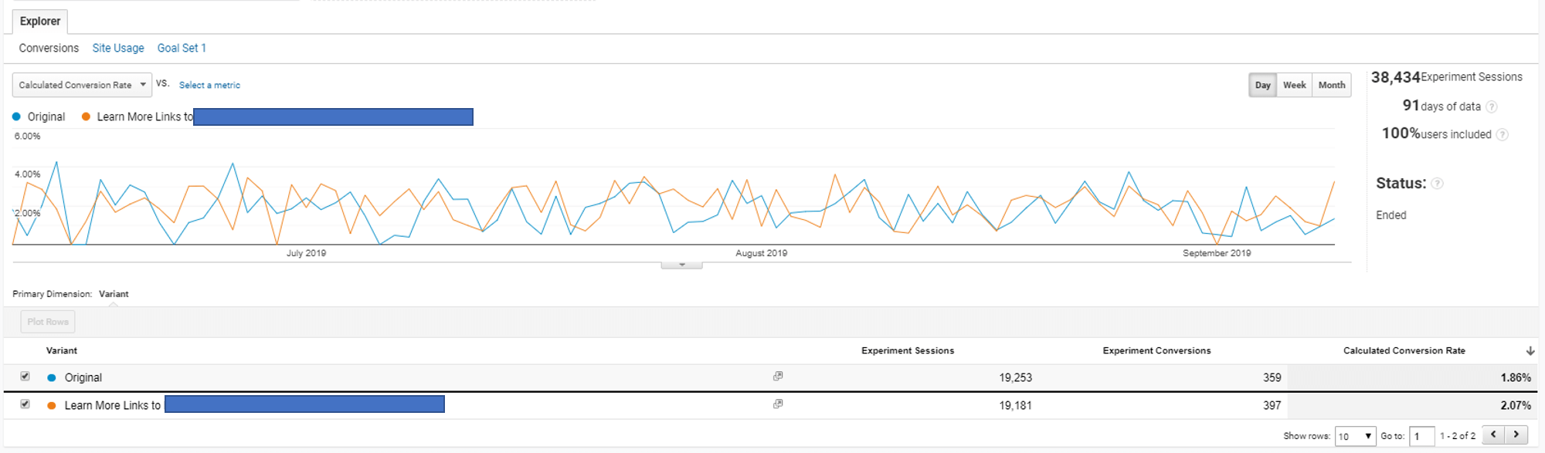The image size is (1545, 453).
Task: Open the Show rows dropdown
Action: (x=1356, y=437)
